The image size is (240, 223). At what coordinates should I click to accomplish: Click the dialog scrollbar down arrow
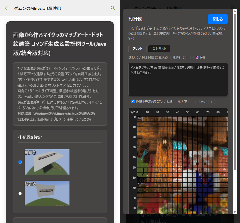click(x=235, y=212)
